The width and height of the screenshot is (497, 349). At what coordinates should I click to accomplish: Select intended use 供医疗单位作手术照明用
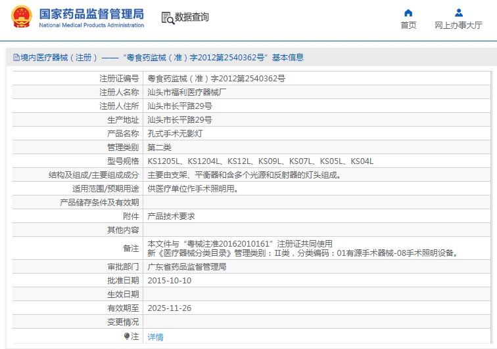[193, 188]
